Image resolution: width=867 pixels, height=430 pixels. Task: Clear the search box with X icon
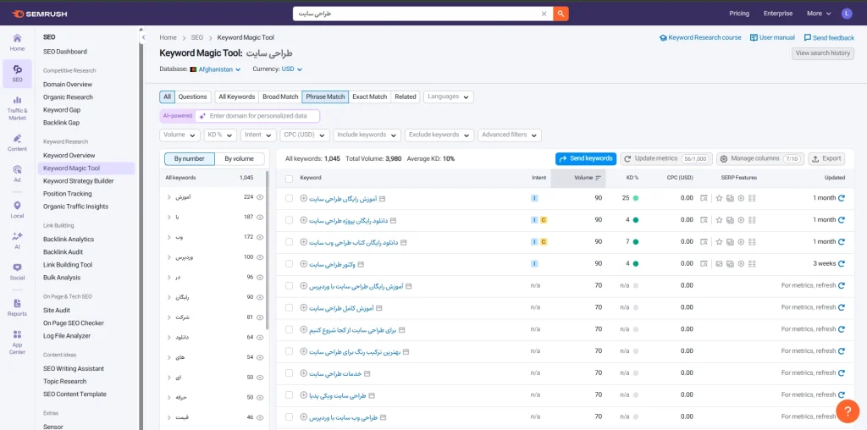(x=544, y=14)
